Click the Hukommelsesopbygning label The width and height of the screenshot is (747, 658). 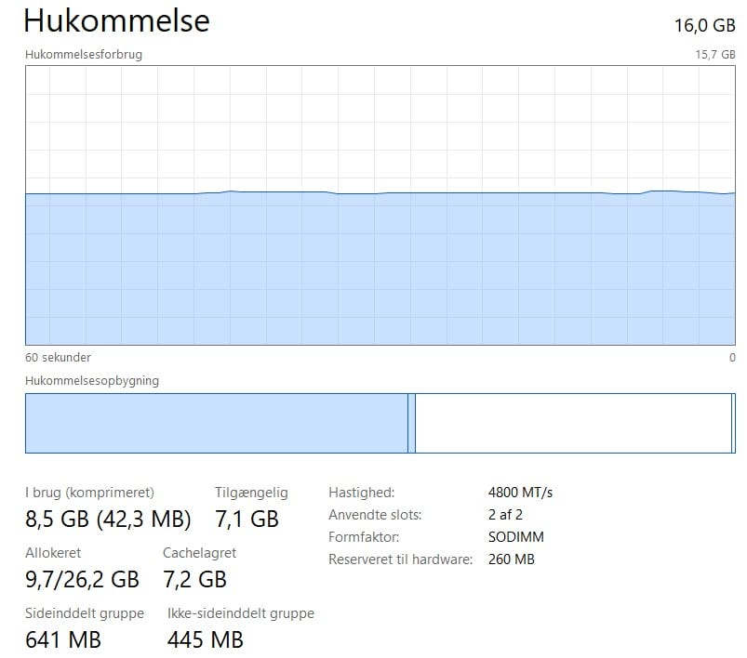92,381
